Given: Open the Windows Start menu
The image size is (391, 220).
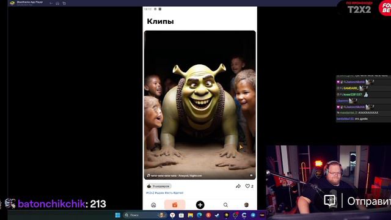Looking at the screenshot, I should pyautogui.click(x=118, y=215).
